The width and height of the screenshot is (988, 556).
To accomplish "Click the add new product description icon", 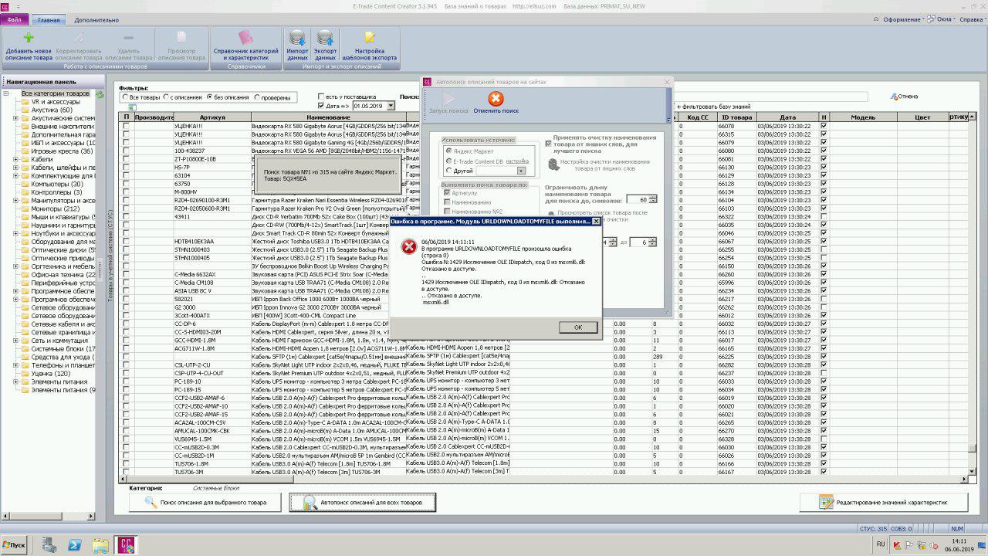I will point(29,38).
